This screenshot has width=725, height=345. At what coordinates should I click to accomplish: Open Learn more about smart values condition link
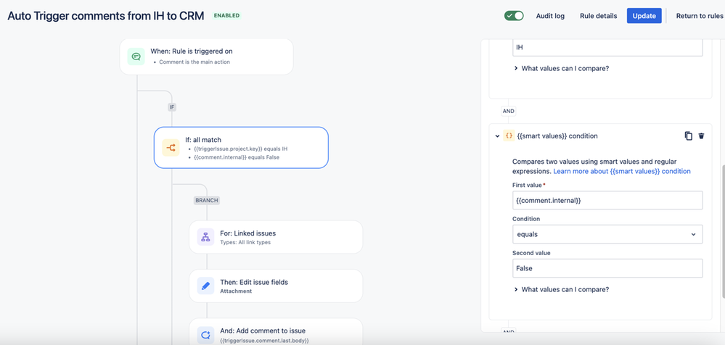(x=622, y=171)
